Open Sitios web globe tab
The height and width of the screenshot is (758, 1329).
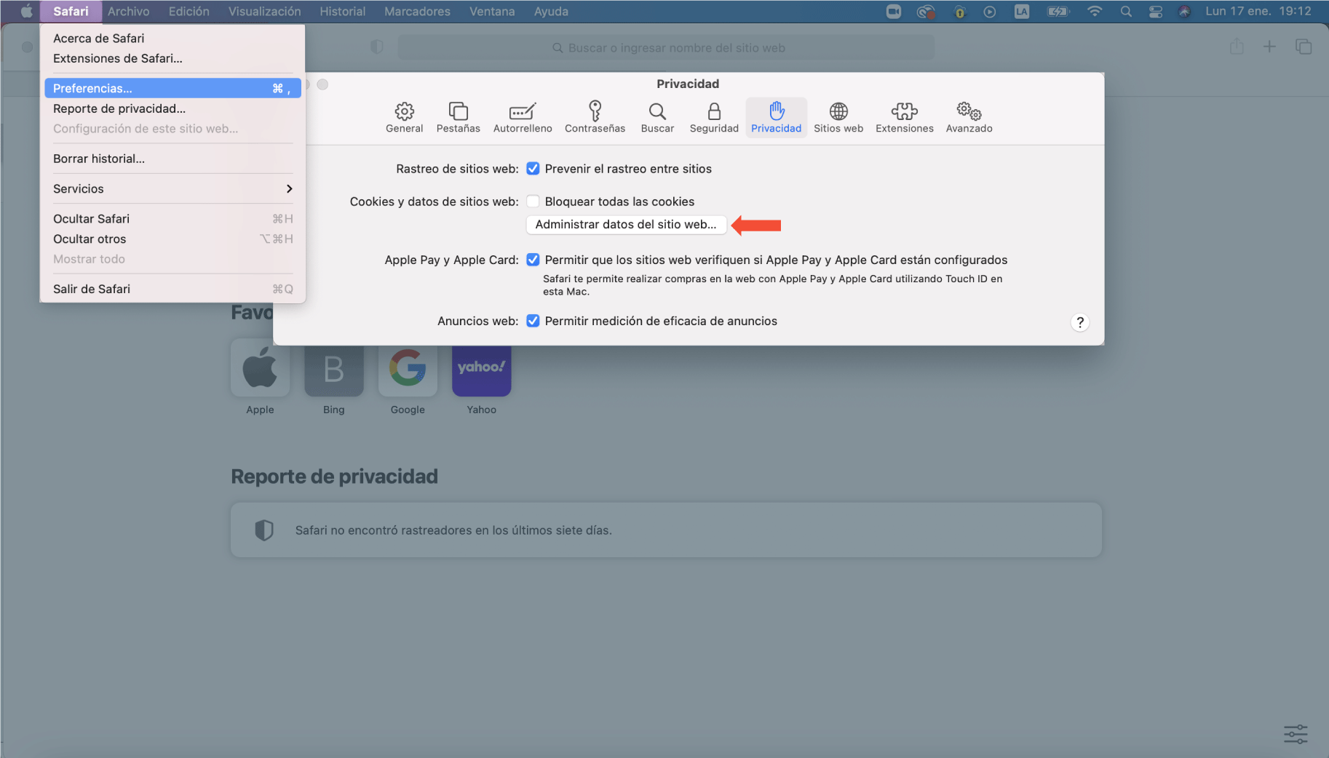[x=838, y=118]
